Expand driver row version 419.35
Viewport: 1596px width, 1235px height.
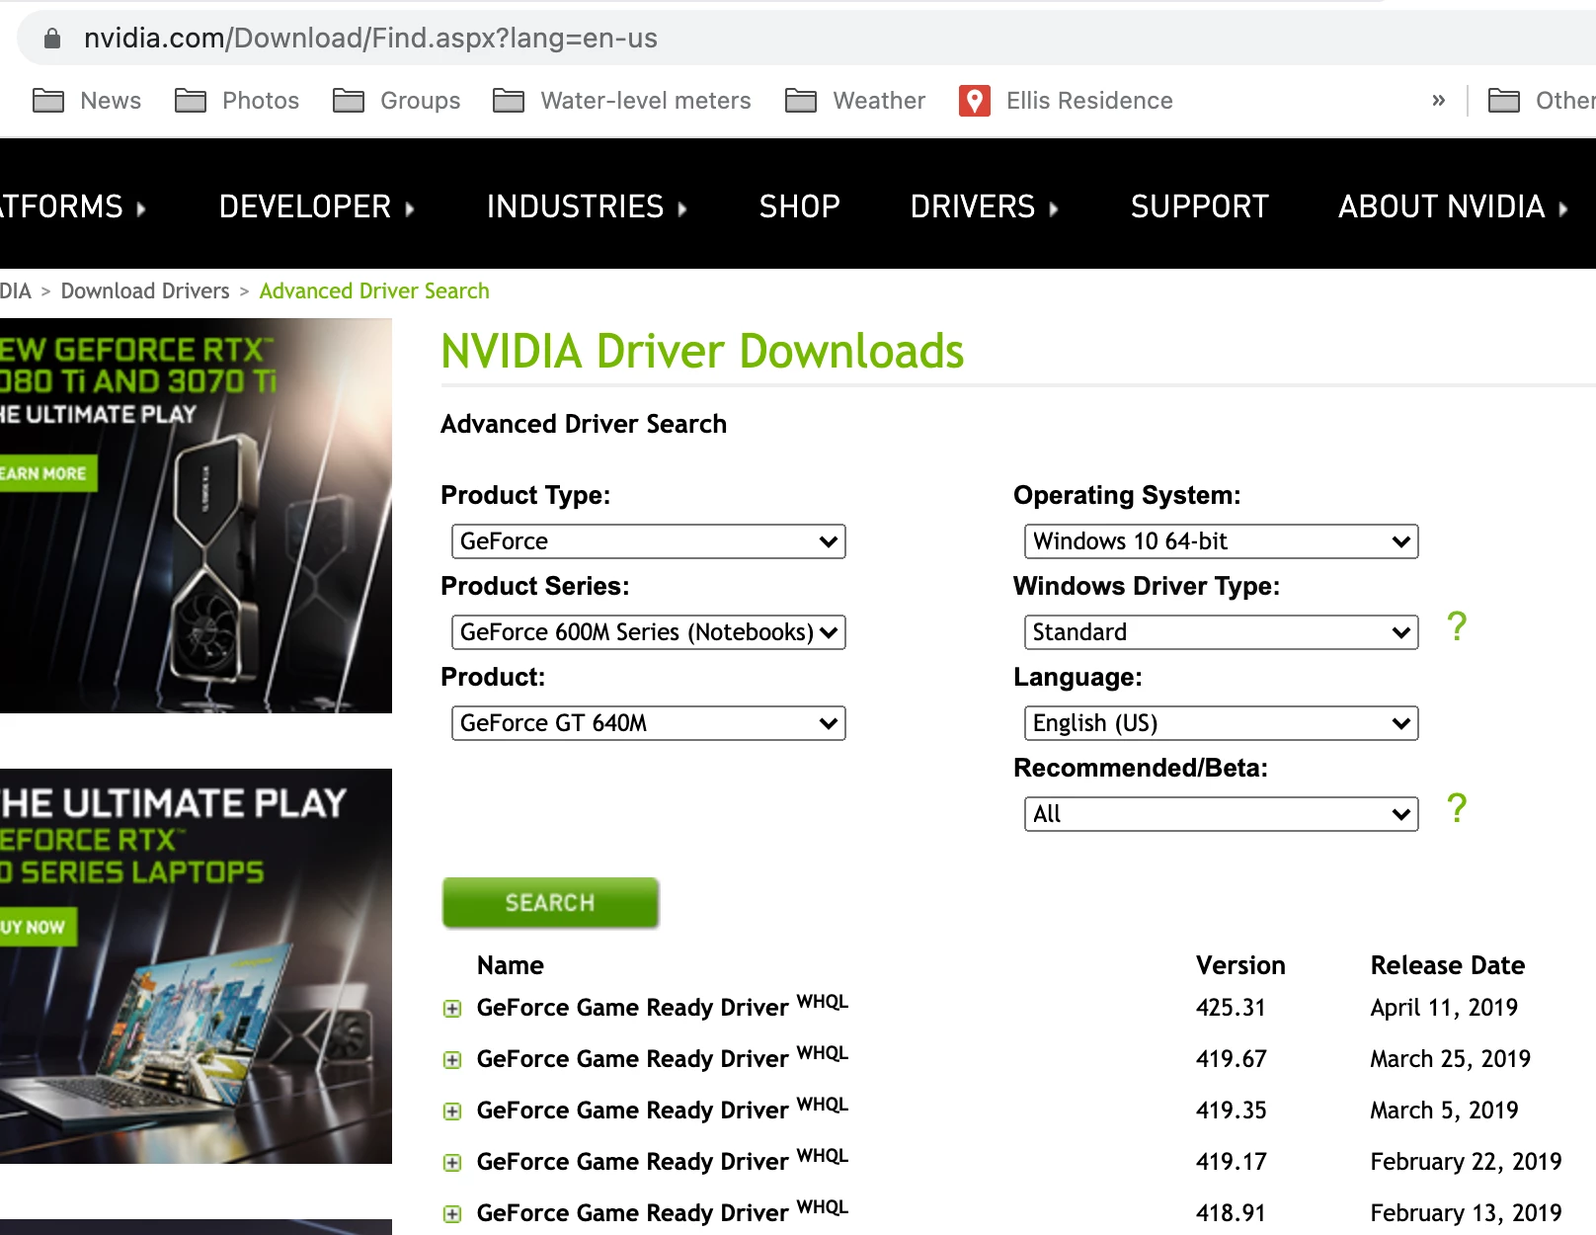[452, 1111]
